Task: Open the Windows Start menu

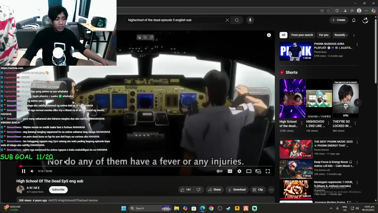Action: [124, 208]
